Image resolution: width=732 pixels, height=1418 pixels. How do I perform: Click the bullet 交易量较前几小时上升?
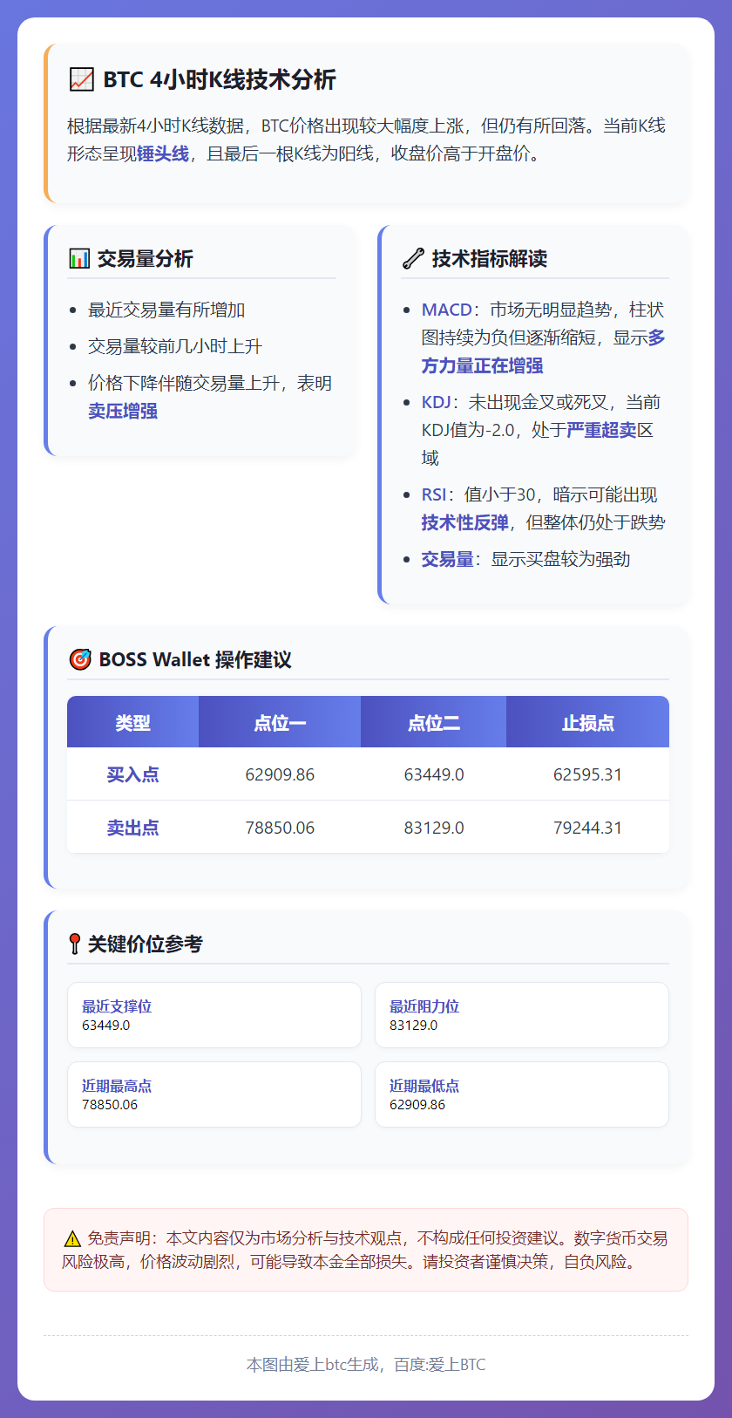pyautogui.click(x=175, y=346)
